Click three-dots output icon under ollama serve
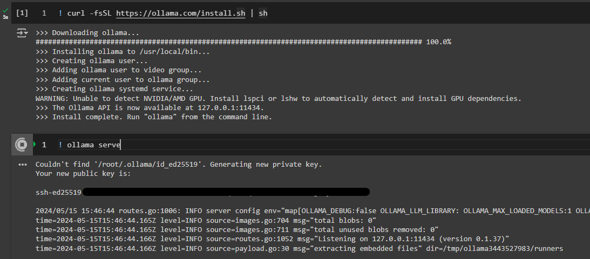This screenshot has width=590, height=259. 23,165
